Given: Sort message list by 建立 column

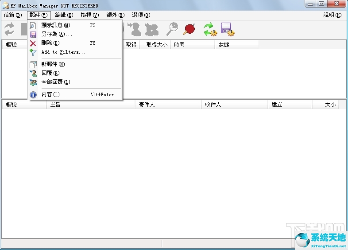Looking at the screenshot, I should 290,105.
